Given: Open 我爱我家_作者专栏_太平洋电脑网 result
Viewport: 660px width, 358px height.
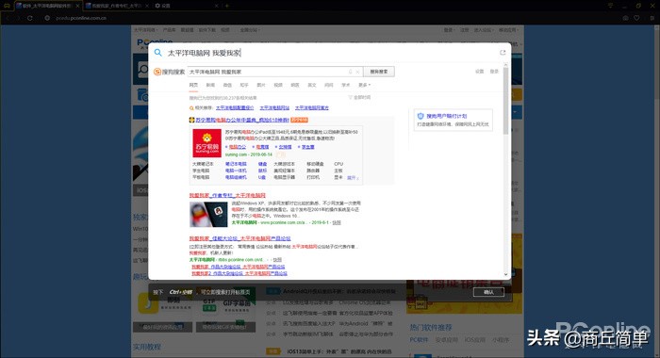Looking at the screenshot, I should point(227,196).
